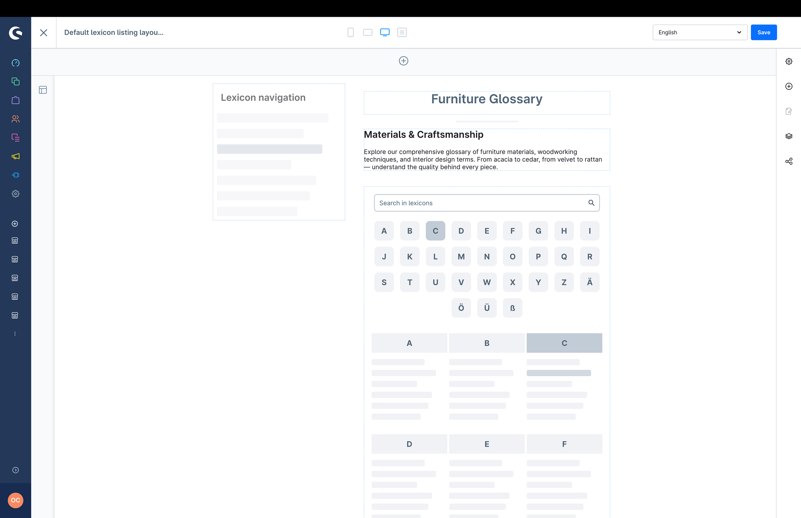Click the Save button
The width and height of the screenshot is (801, 518).
point(764,32)
